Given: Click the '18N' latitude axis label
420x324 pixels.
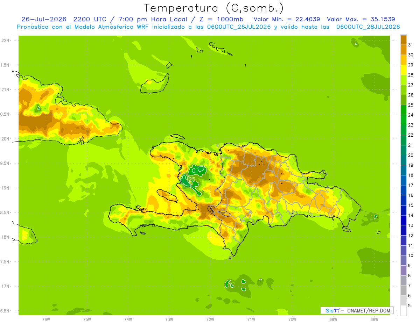Looking at the screenshot, I should [x=5, y=237].
